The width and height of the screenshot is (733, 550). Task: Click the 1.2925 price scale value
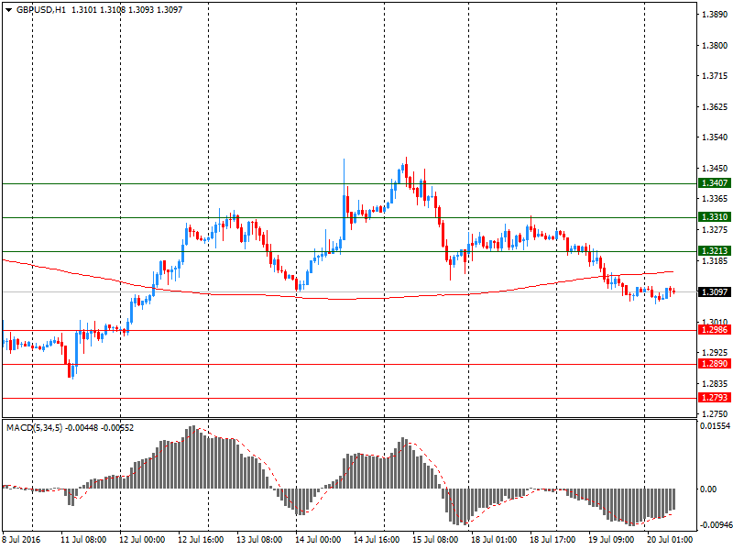tap(715, 352)
